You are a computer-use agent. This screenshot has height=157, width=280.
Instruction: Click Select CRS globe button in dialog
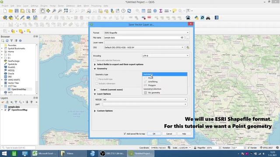188,48
